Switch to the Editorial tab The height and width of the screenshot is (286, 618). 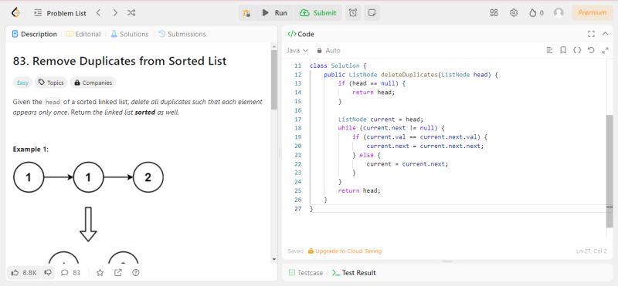tap(83, 34)
